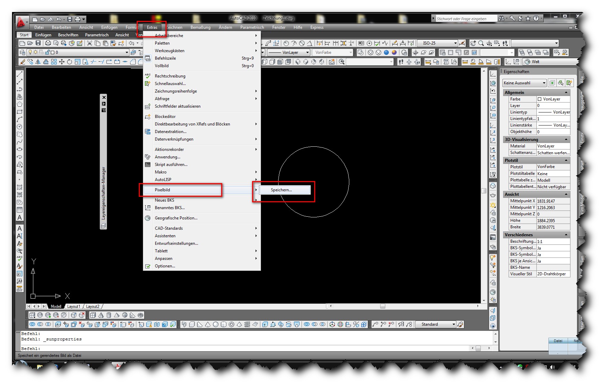Open the layer selection dropdown

pos(127,52)
